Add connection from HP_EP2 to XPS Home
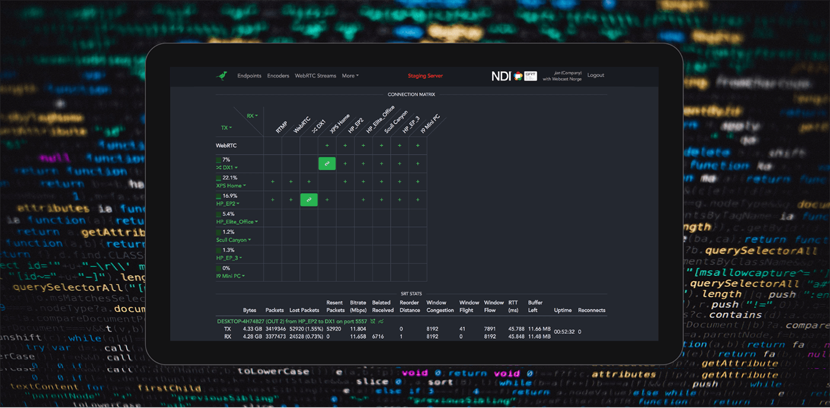The height and width of the screenshot is (408, 830). pos(327,200)
